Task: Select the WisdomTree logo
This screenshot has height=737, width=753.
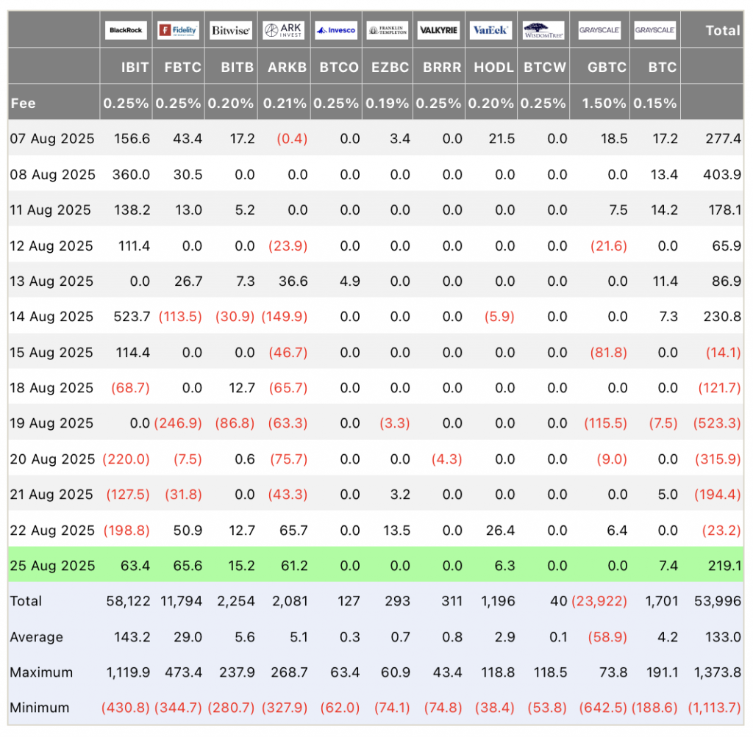Action: point(543,30)
